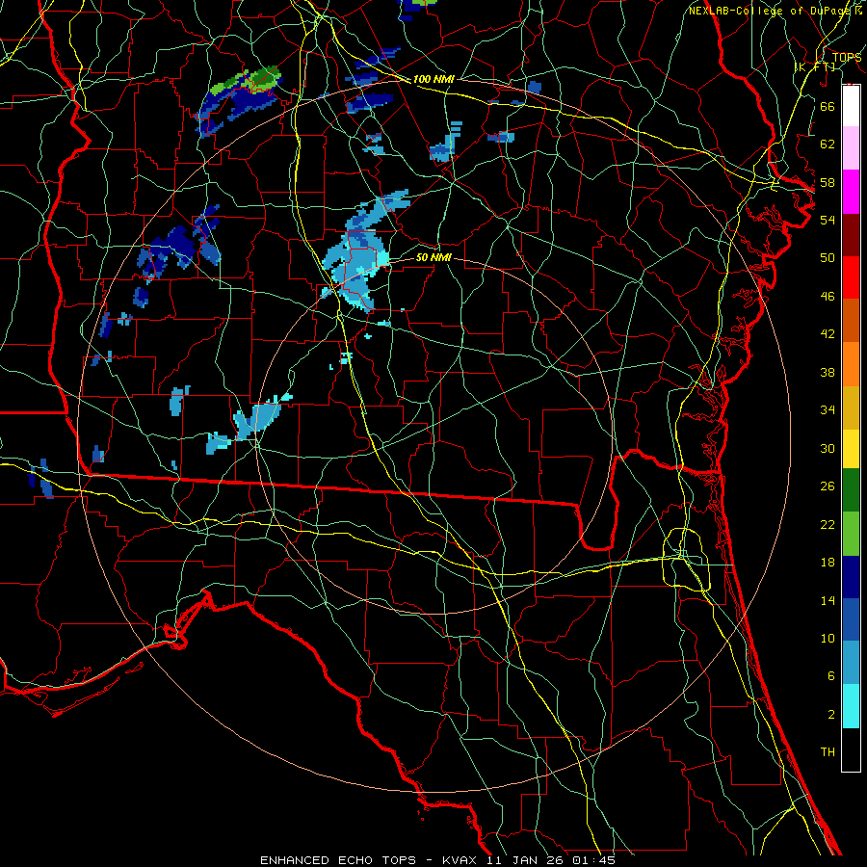Select the bright orange legend band
The image size is (867, 867).
pos(851,364)
